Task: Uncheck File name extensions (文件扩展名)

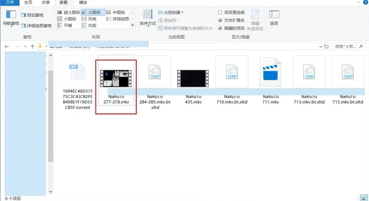Action: tap(220, 20)
